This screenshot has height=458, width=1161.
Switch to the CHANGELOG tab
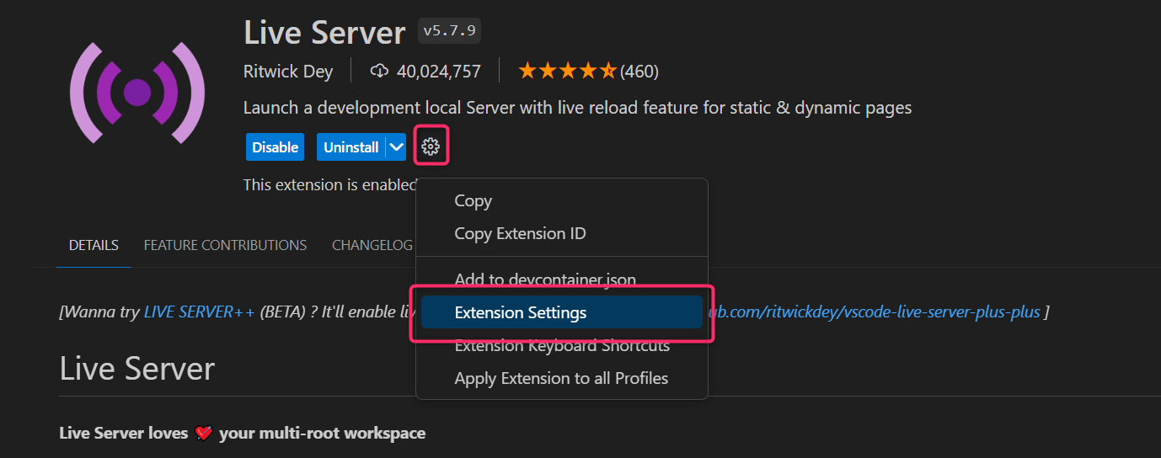[372, 245]
